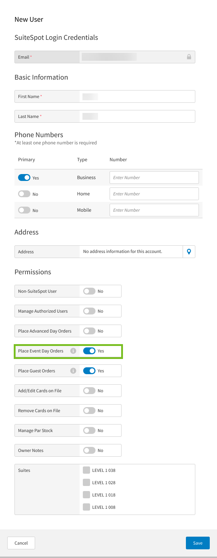The height and width of the screenshot is (558, 217).
Task: Turn off the Business primary phone toggle
Action: tap(25, 177)
